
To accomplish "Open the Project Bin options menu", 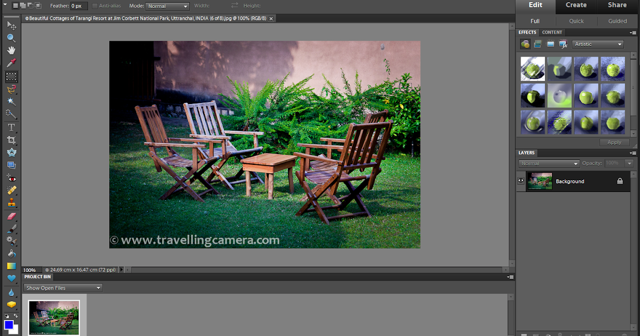I will click(x=511, y=277).
